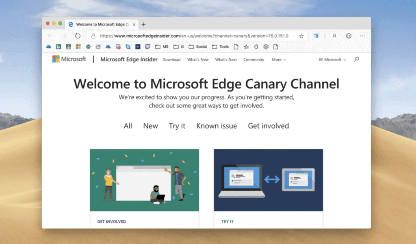The height and width of the screenshot is (244, 416).
Task: Go to the Download page link
Action: tap(171, 60)
